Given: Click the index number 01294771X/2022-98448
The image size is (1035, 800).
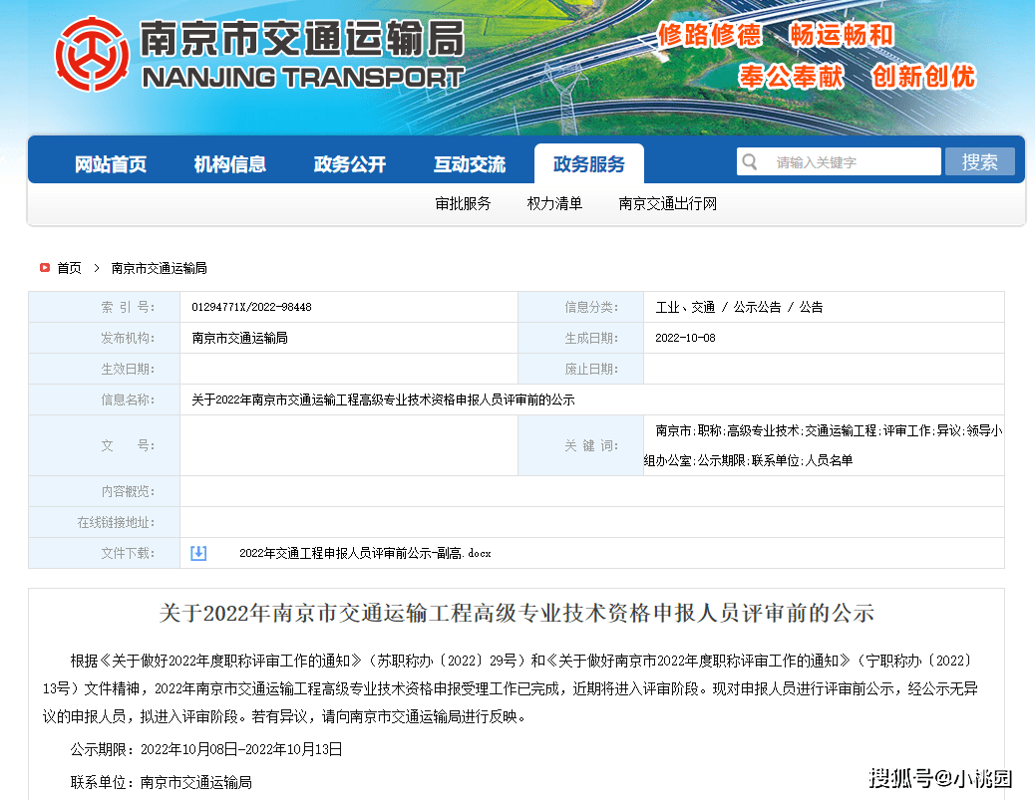Looking at the screenshot, I should pos(251,307).
